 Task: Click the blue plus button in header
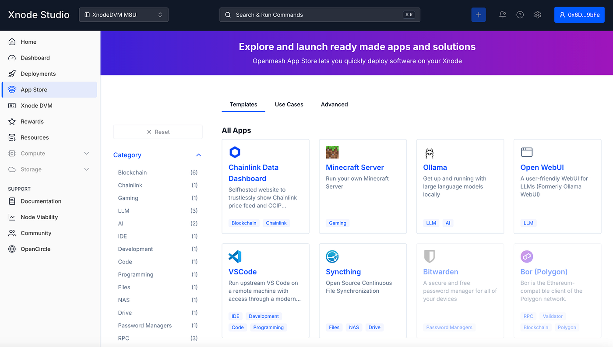pyautogui.click(x=479, y=15)
